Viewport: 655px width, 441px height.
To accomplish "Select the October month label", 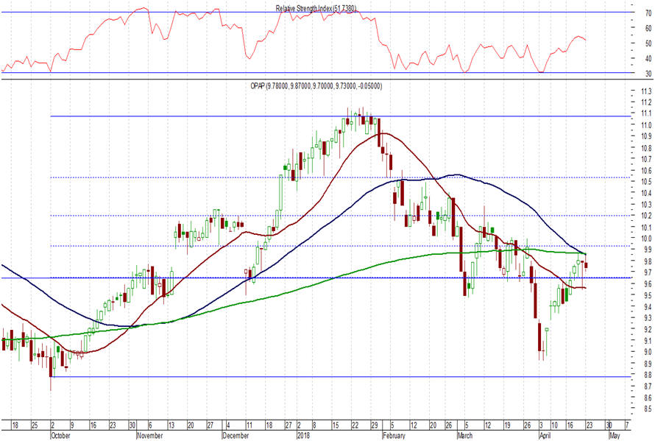I will pos(60,436).
